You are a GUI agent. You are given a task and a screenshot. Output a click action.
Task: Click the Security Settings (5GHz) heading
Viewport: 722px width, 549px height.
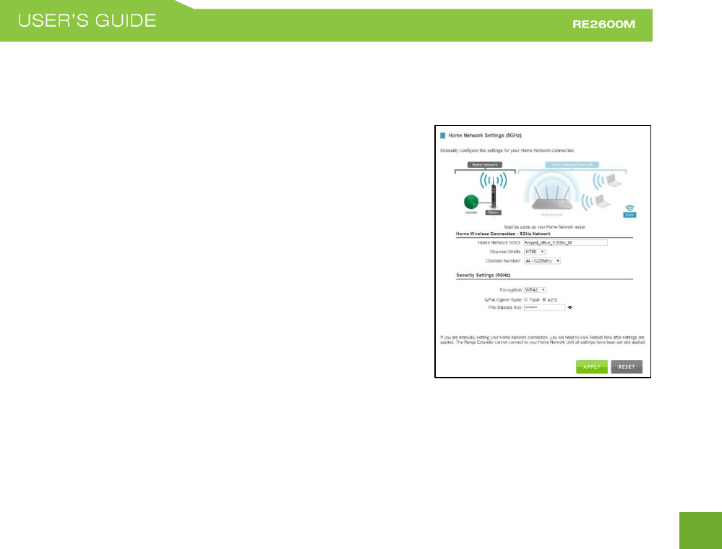483,275
